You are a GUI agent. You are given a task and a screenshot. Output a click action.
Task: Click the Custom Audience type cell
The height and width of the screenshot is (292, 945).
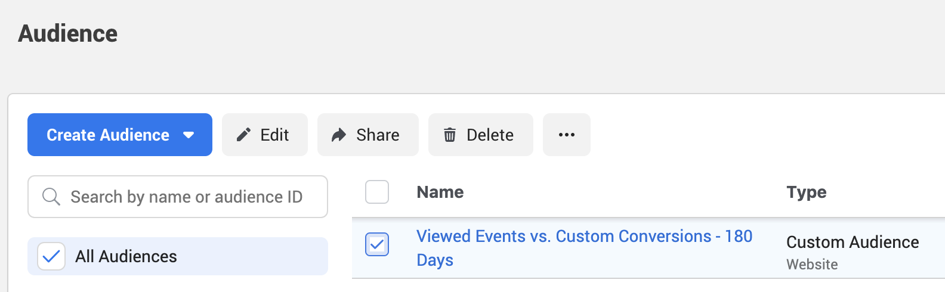[853, 242]
